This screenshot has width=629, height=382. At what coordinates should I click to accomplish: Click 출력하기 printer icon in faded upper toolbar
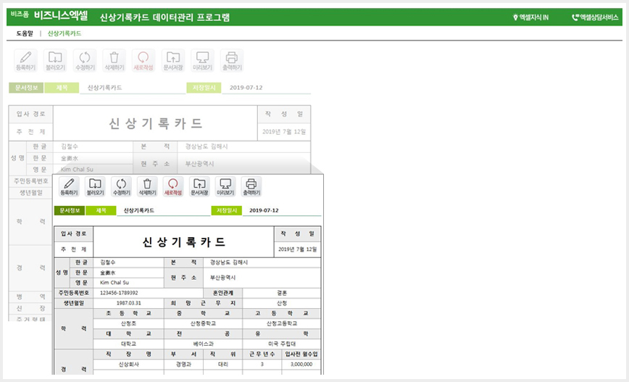232,61
